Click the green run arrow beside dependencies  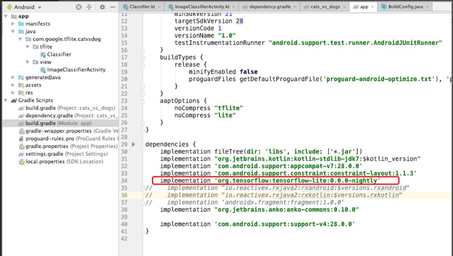[133, 144]
